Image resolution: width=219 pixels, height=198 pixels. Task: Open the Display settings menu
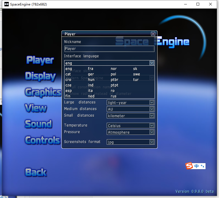pos(40,76)
